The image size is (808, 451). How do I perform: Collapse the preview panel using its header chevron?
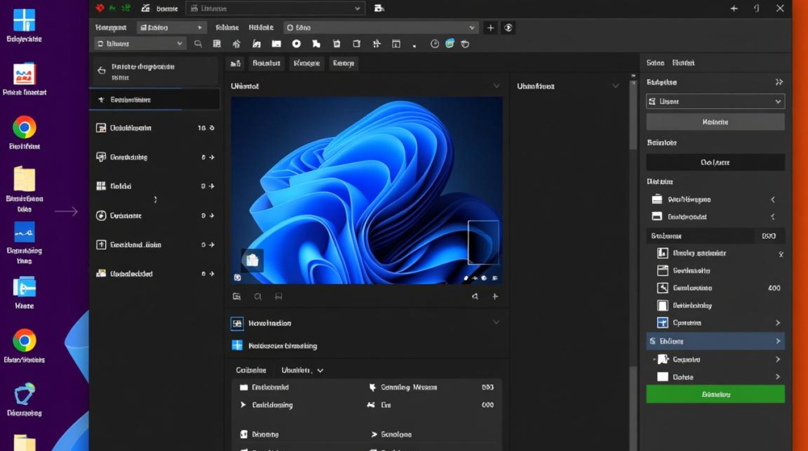[496, 86]
